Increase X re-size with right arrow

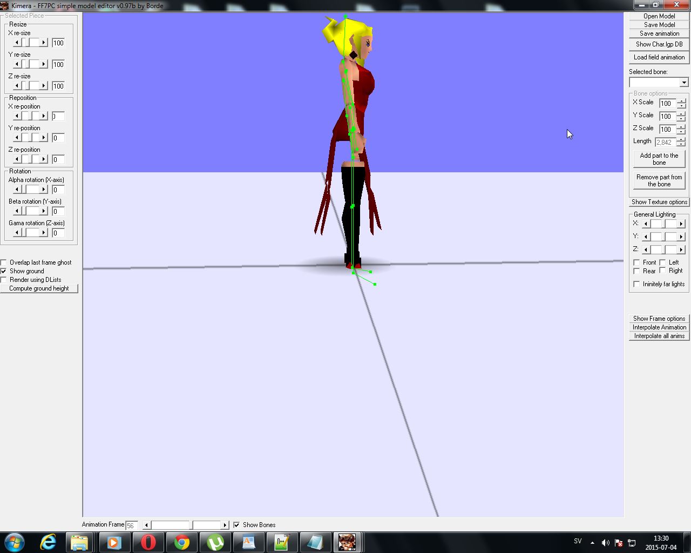44,43
